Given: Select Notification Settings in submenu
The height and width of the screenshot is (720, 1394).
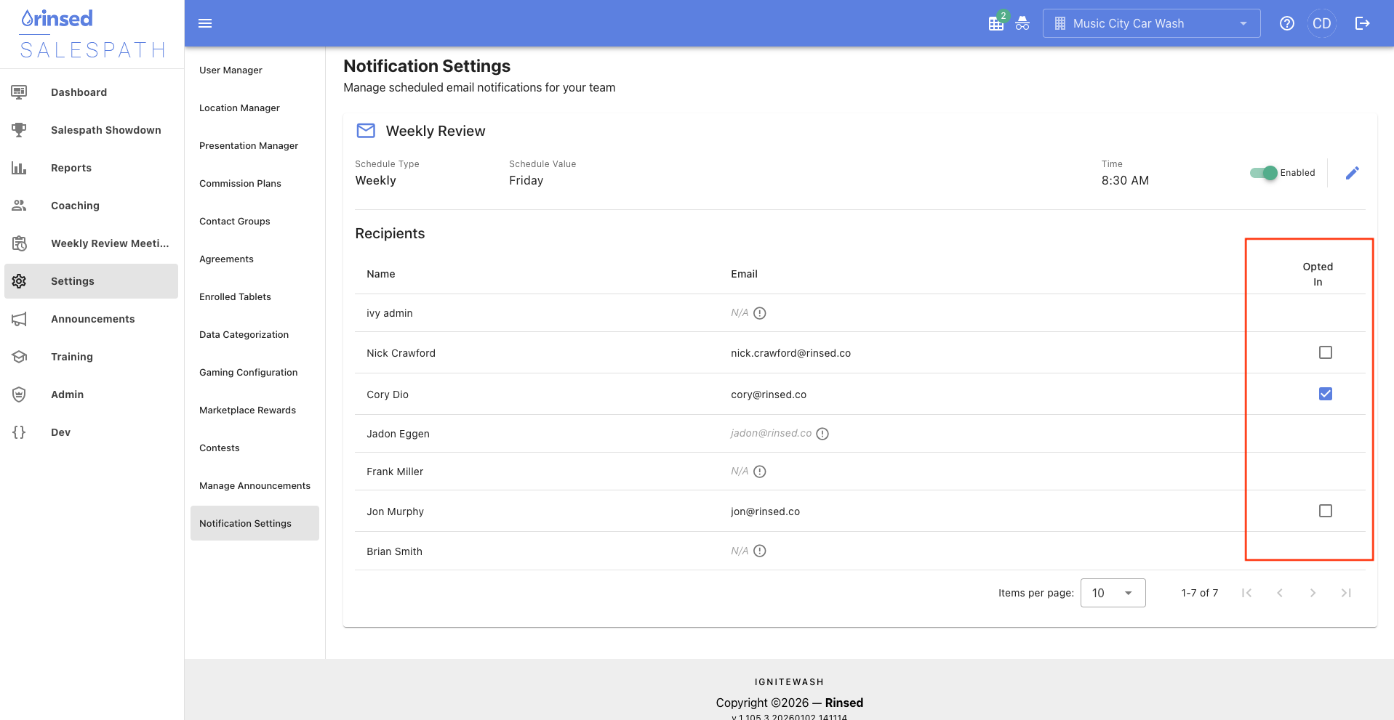Looking at the screenshot, I should 255,523.
